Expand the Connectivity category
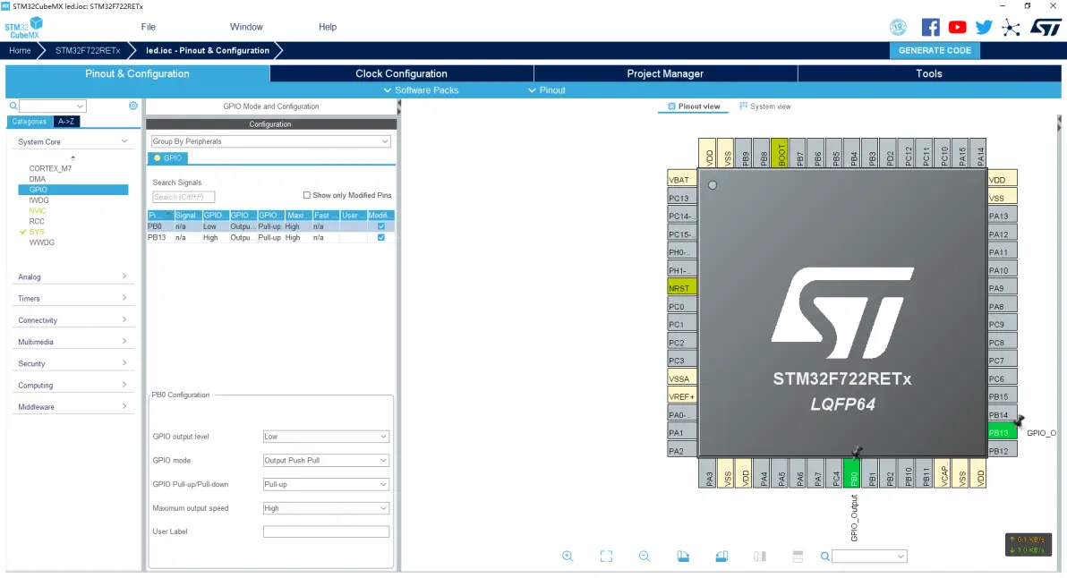Screen dimensions: 1067x578 72,320
